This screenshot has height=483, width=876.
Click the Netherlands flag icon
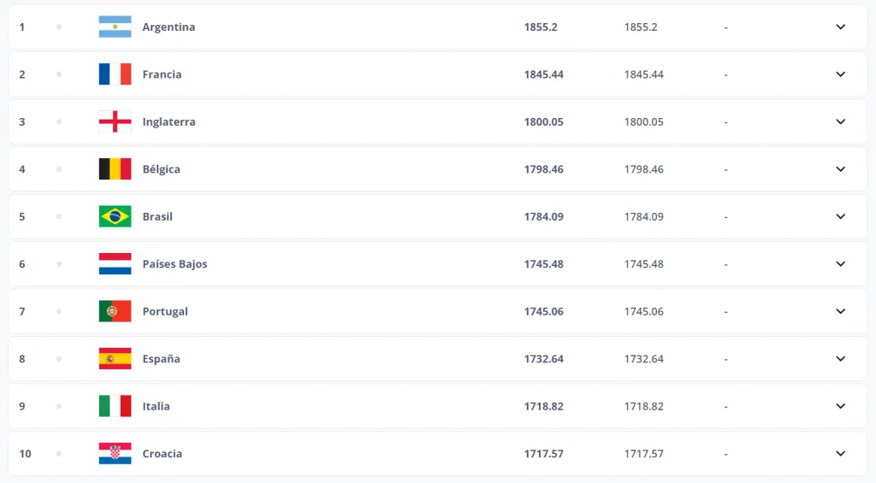[115, 264]
